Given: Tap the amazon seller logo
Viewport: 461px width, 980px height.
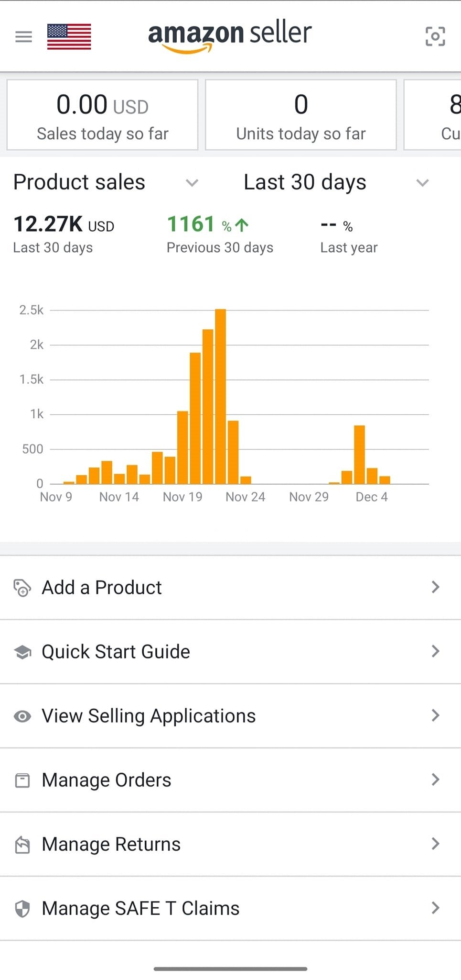Looking at the screenshot, I should click(x=230, y=36).
